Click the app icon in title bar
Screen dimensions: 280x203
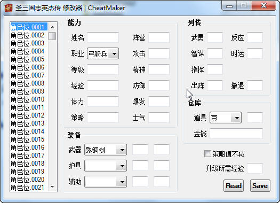coord(8,7)
